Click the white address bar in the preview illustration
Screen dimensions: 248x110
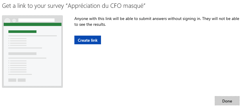tap(36, 20)
